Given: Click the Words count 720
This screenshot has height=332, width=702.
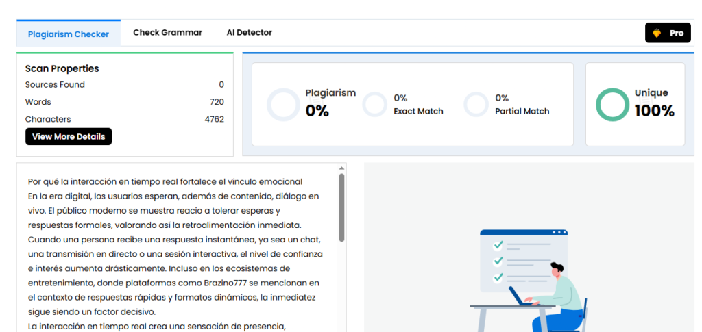Looking at the screenshot, I should pyautogui.click(x=217, y=102).
